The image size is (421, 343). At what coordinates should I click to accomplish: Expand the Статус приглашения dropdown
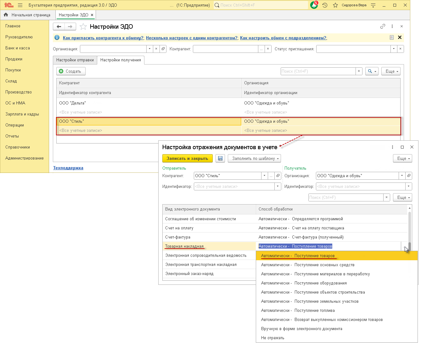(x=394, y=49)
